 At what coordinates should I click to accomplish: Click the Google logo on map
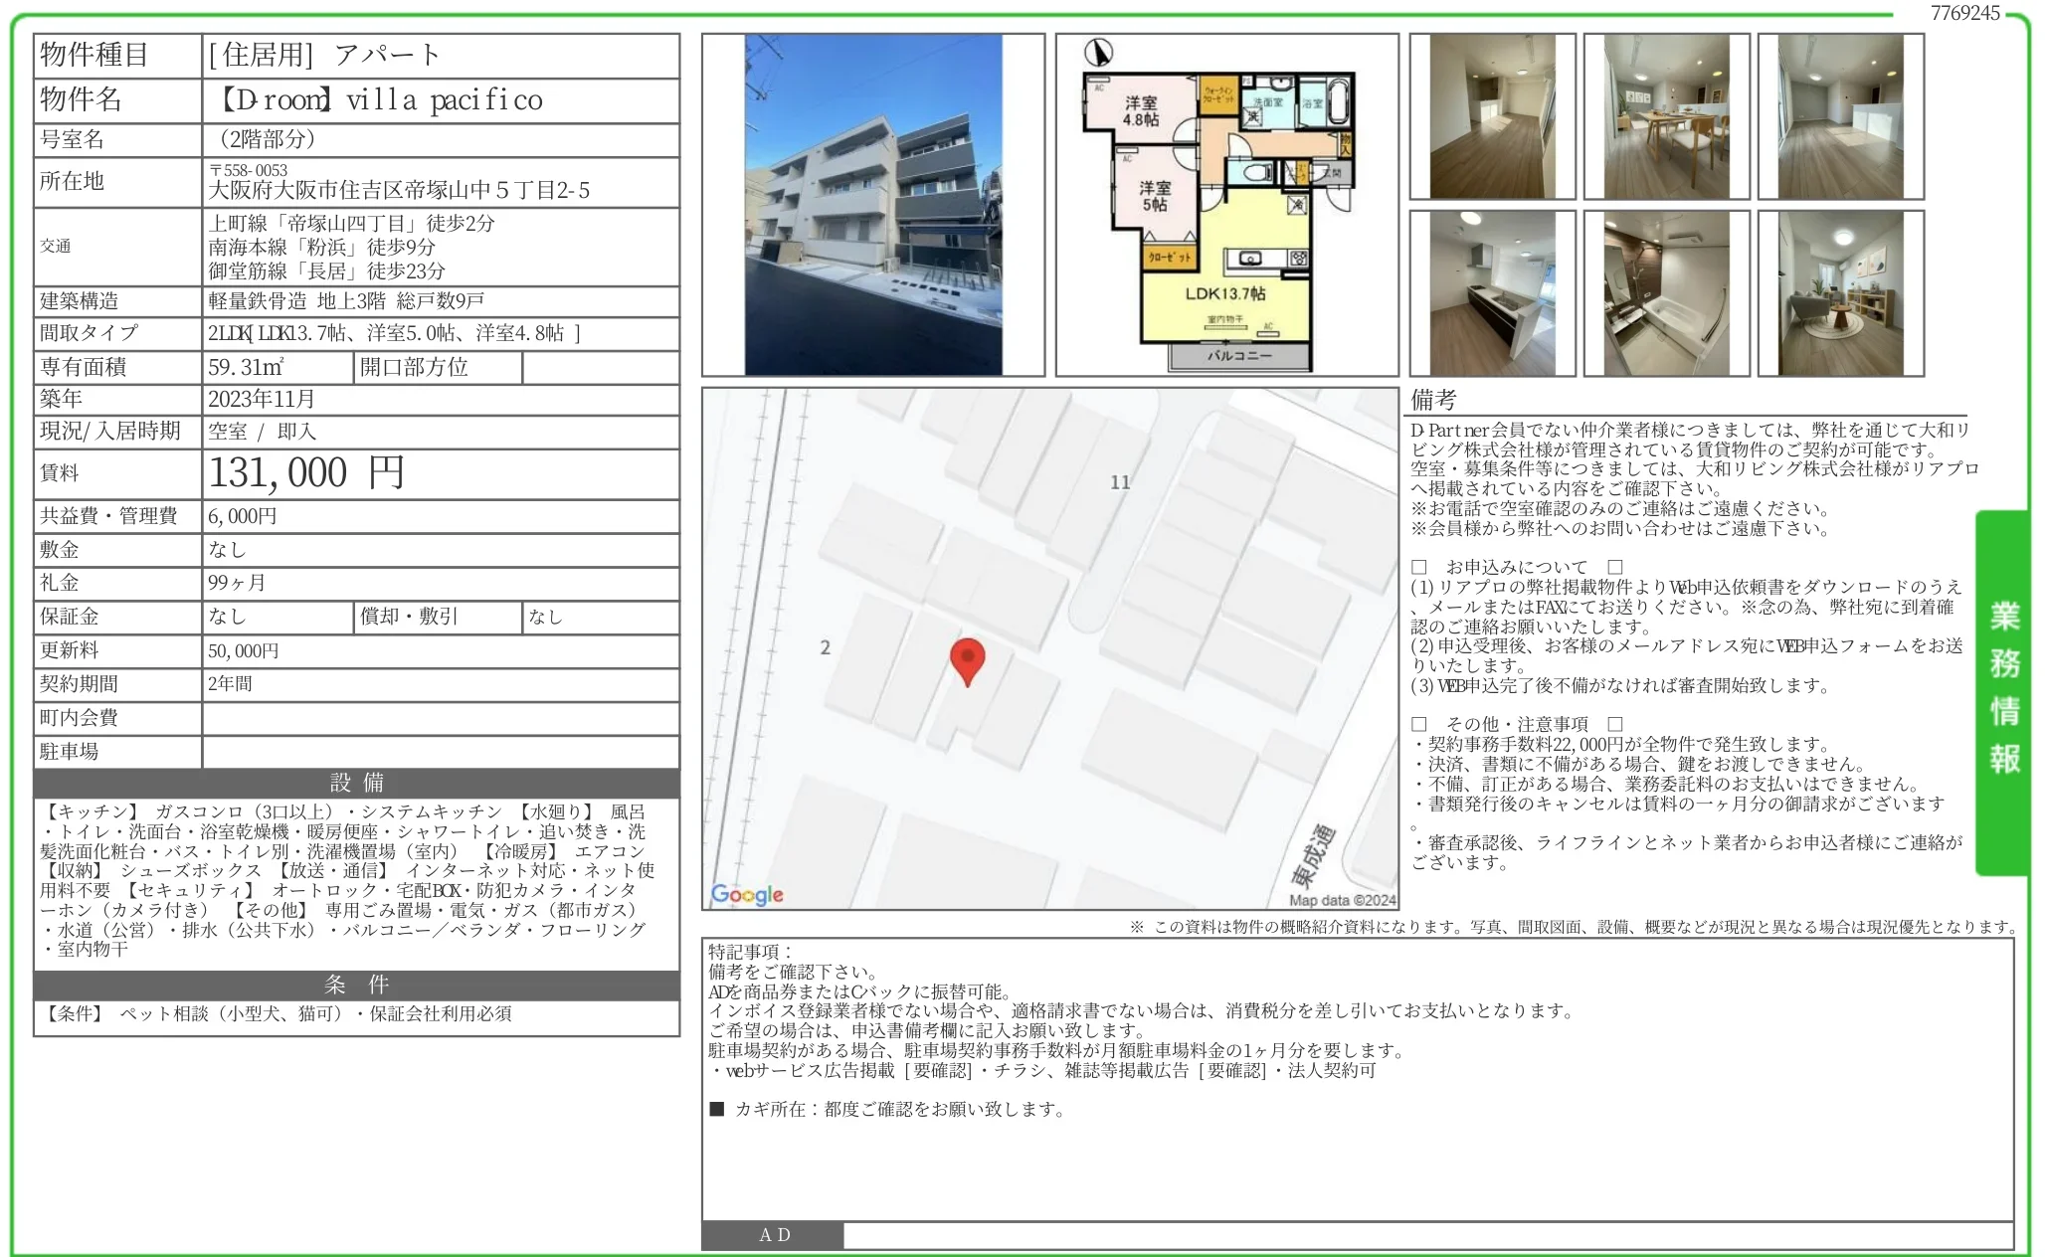point(747,894)
